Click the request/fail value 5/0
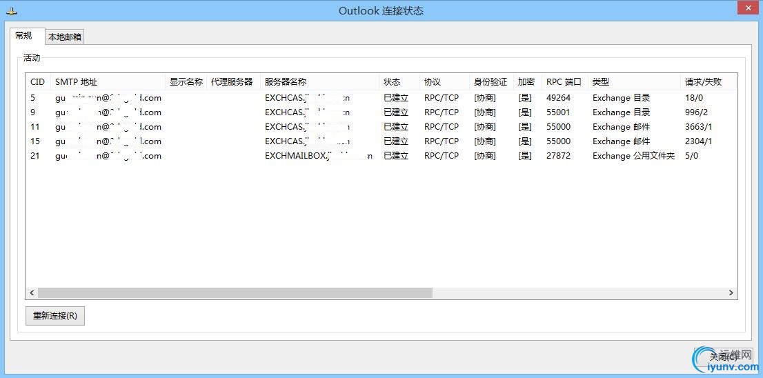The height and width of the screenshot is (378, 763). [x=691, y=156]
